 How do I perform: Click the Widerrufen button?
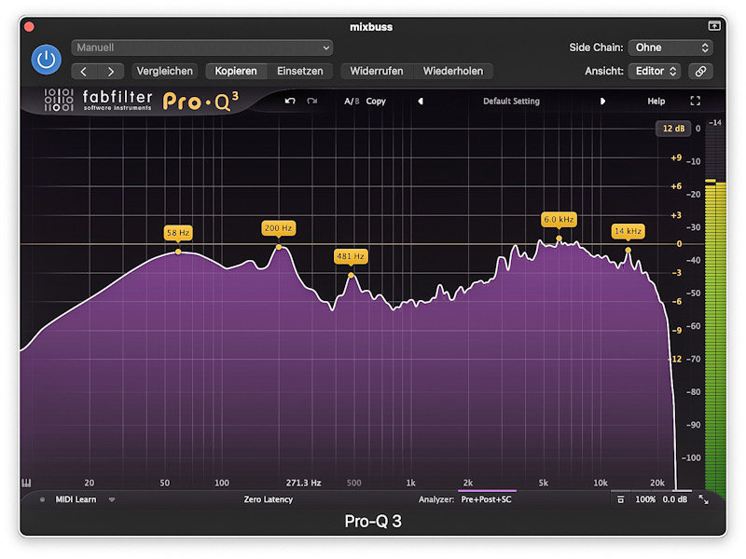click(377, 72)
